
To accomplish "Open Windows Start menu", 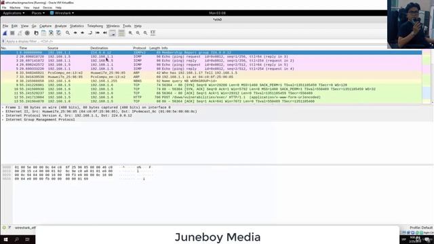I will 5,239.
